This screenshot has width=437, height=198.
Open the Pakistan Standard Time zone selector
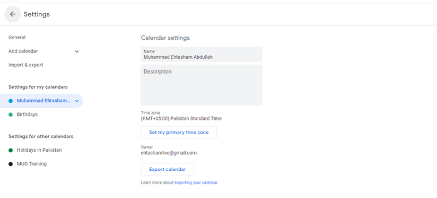tap(181, 119)
